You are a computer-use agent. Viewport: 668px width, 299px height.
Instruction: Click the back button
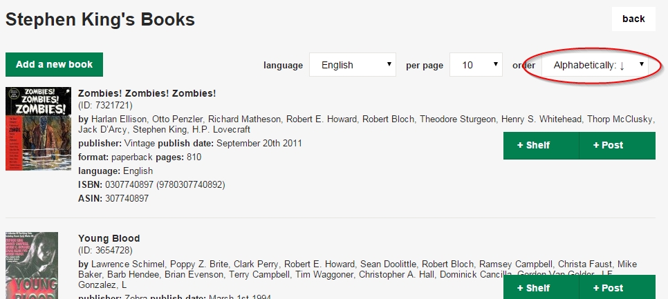633,19
